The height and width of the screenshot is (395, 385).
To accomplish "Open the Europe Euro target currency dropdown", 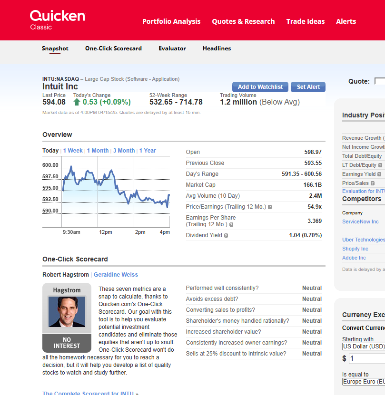I will (x=364, y=382).
